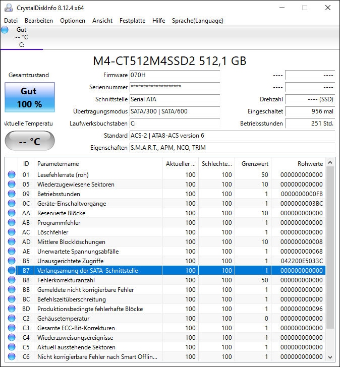Screen dimensions: 340x367
Task: Click status orb of Gesamte ECC-Bit-Korrekturen row
Action: tap(12, 328)
